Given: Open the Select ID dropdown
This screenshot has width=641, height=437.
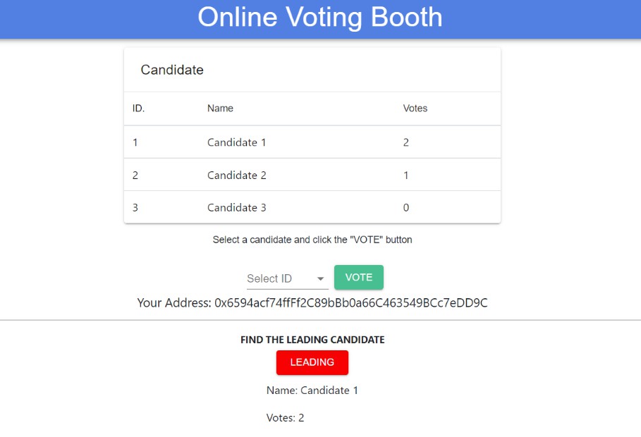Looking at the screenshot, I should (x=281, y=278).
